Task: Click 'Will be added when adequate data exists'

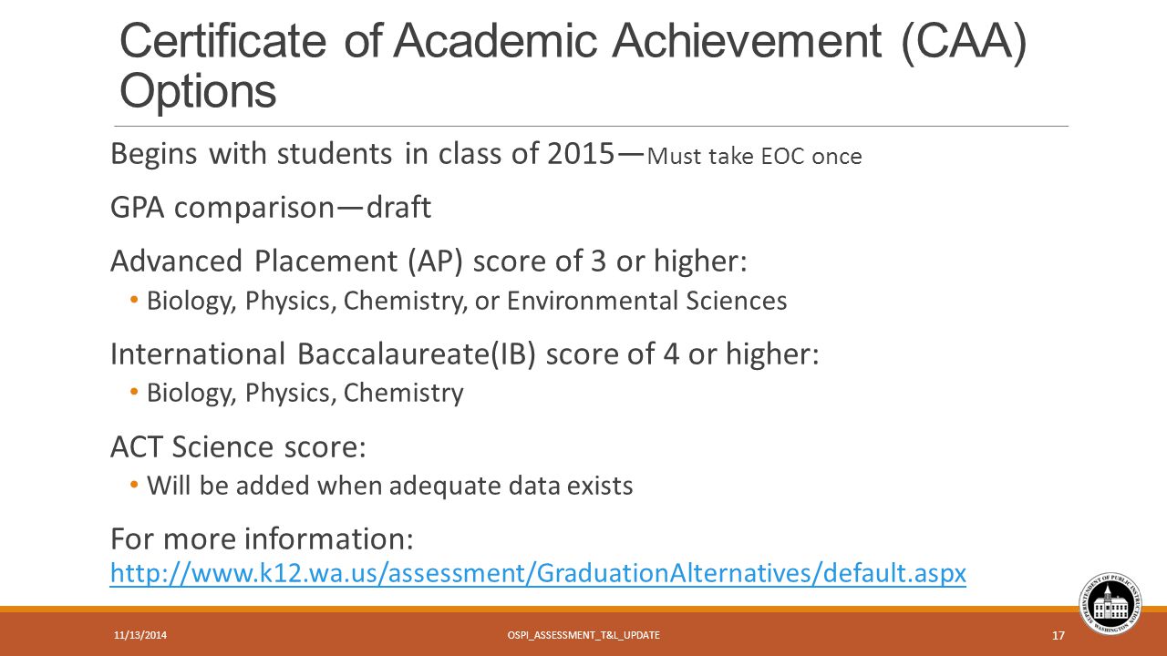Action: point(390,486)
